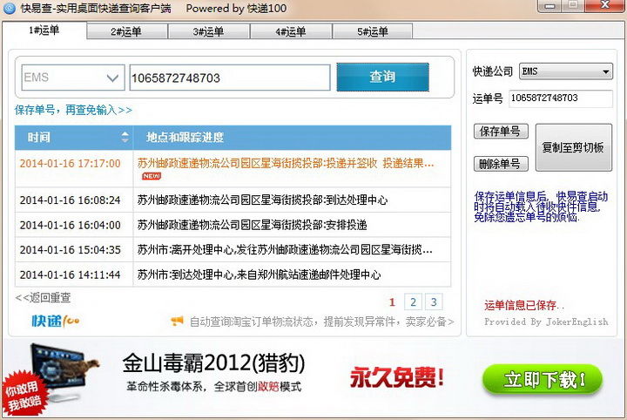The image size is (627, 420).
Task: Click the 快递100 logo
Action: [56, 321]
